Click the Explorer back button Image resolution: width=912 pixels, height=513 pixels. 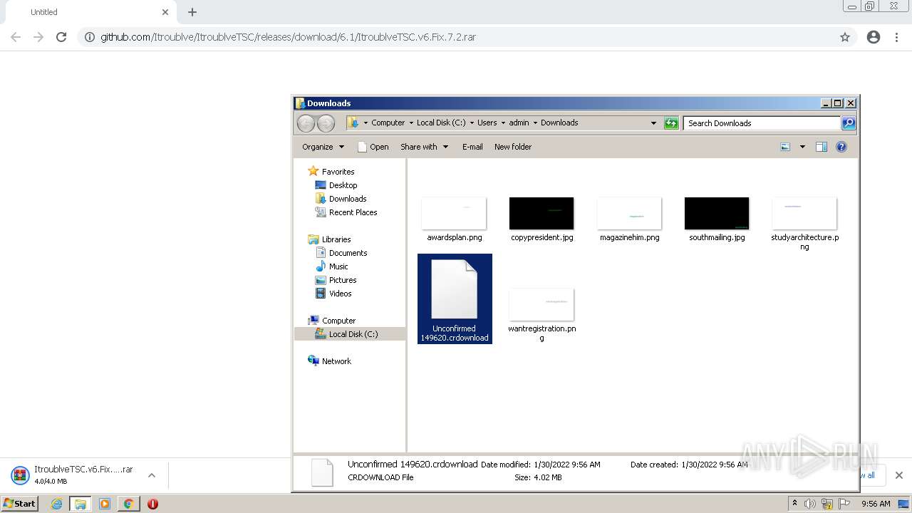306,123
